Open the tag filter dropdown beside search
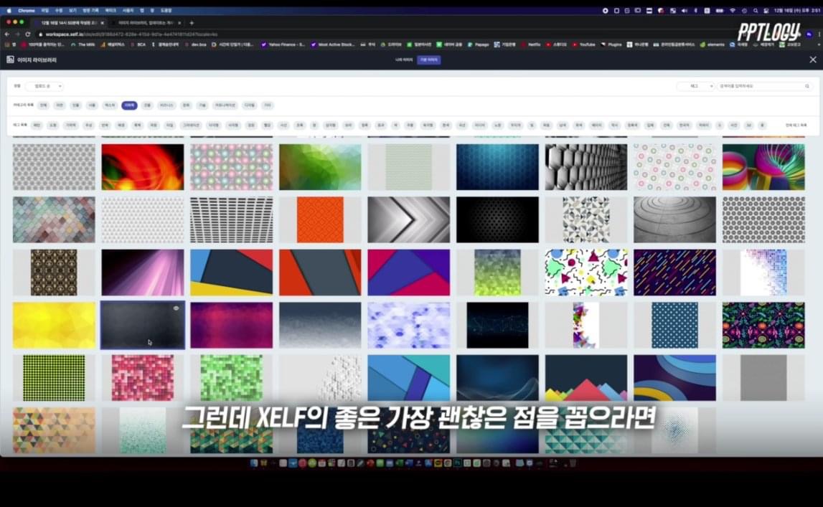This screenshot has height=507, width=823. 695,86
